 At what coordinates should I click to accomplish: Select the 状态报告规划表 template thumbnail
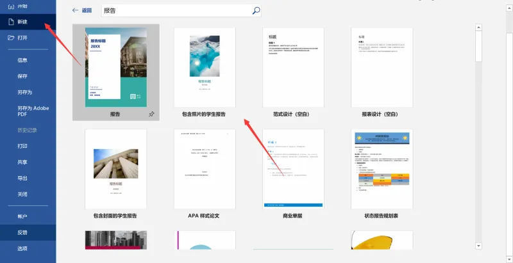point(382,169)
